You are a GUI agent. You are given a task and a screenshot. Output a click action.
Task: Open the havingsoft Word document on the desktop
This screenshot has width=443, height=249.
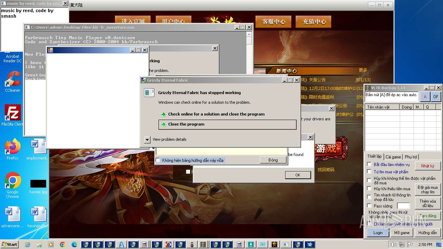(38, 217)
